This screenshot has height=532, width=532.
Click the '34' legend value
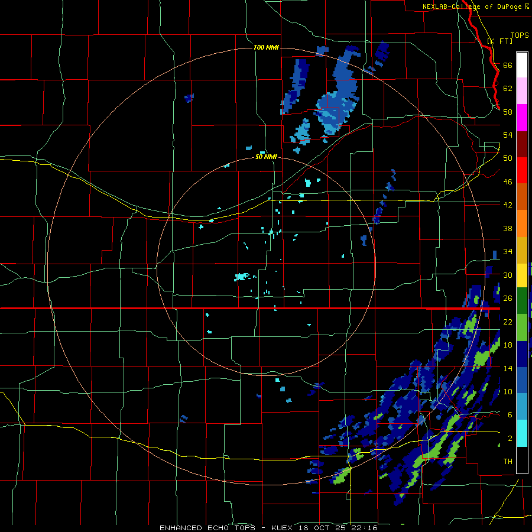508,252
